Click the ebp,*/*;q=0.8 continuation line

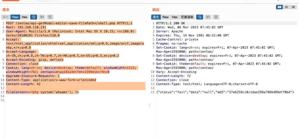[18, 48]
